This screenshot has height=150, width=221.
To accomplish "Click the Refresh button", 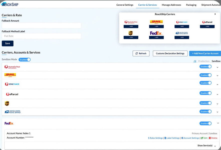I will [x=141, y=53].
